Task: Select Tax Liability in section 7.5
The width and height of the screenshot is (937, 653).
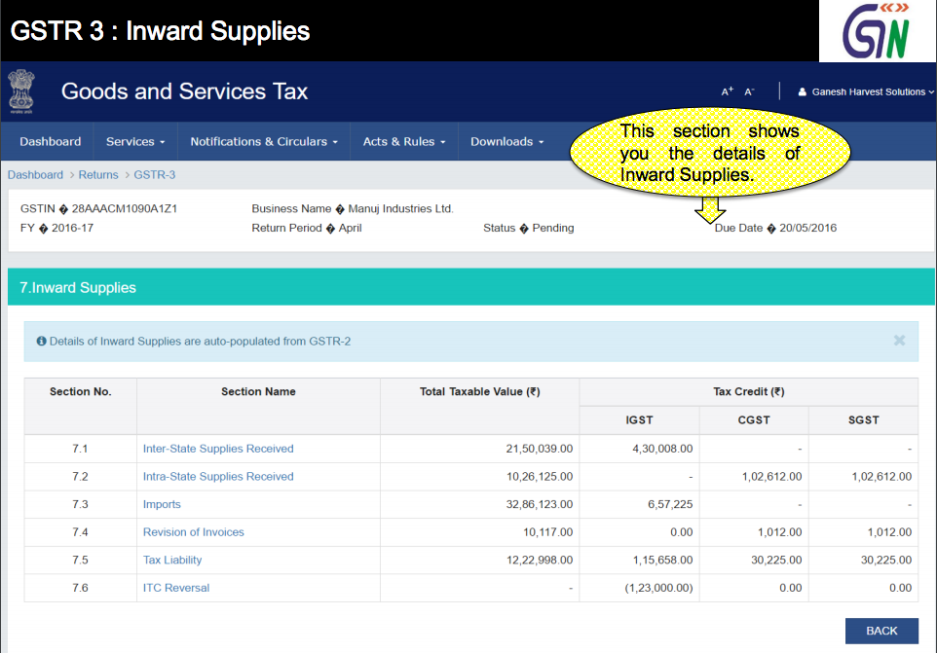Action: [172, 560]
